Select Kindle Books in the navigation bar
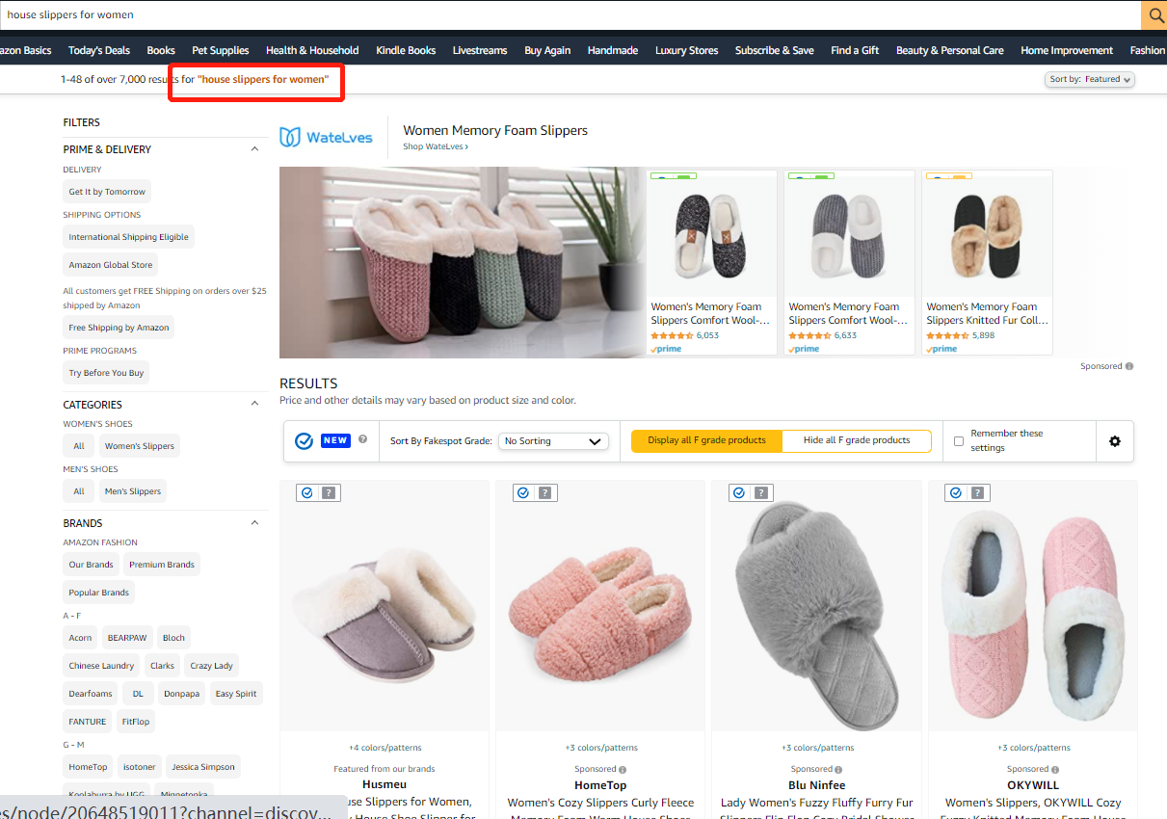This screenshot has width=1167, height=819. (406, 50)
